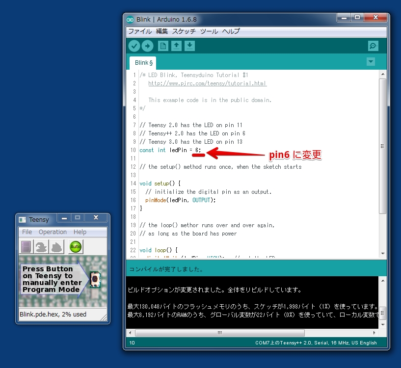Open the File menu in Teensy
Viewport: 401px width, 368px height.
tap(27, 232)
